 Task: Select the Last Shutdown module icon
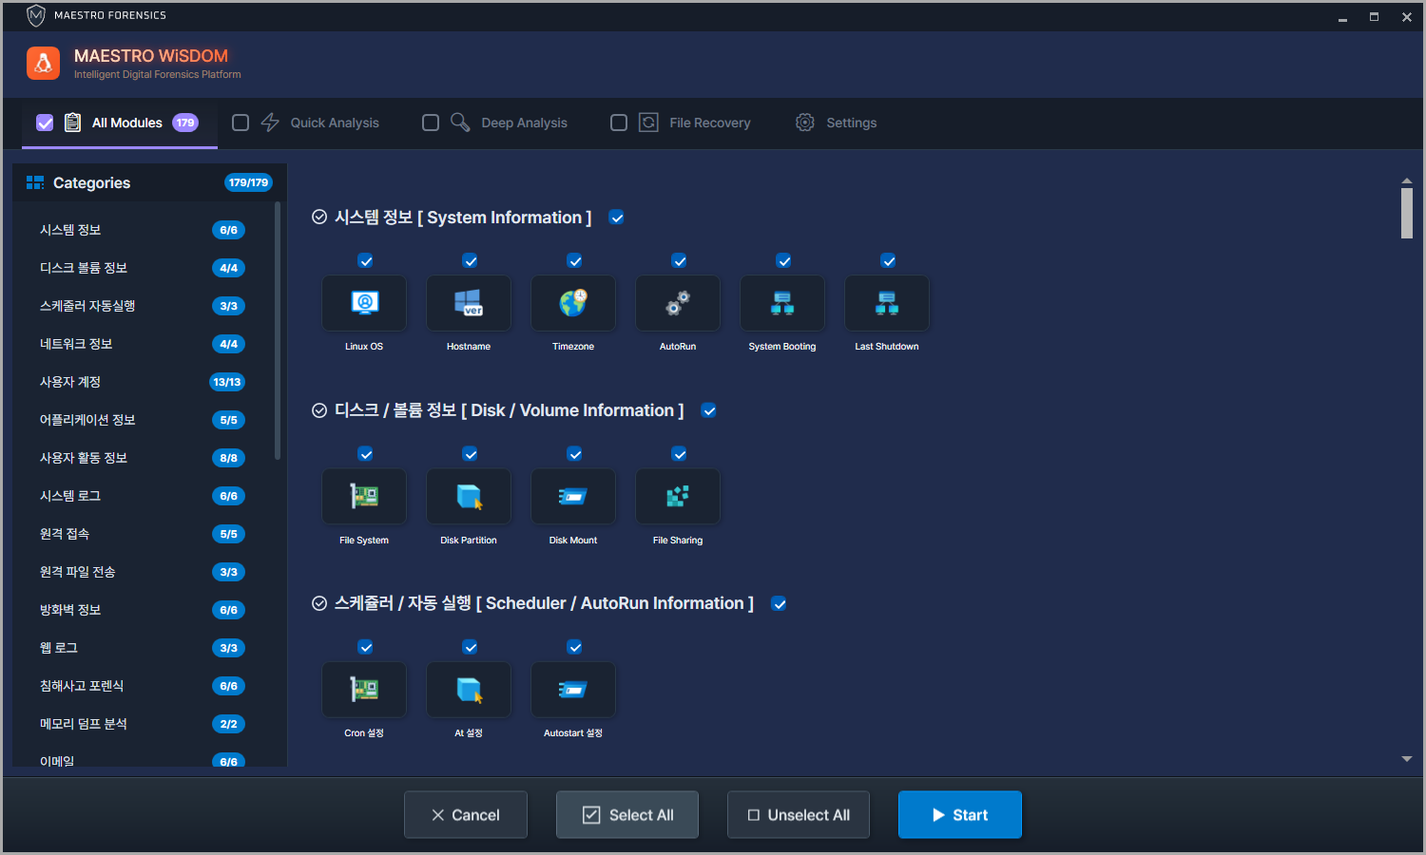pos(887,303)
